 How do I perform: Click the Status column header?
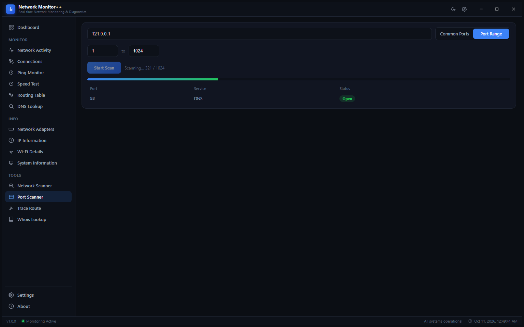[x=345, y=89]
